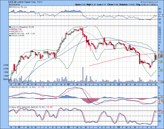Click the 3.66 lower band tag on the right axis
This screenshot has width=164, height=129.
click(x=161, y=70)
